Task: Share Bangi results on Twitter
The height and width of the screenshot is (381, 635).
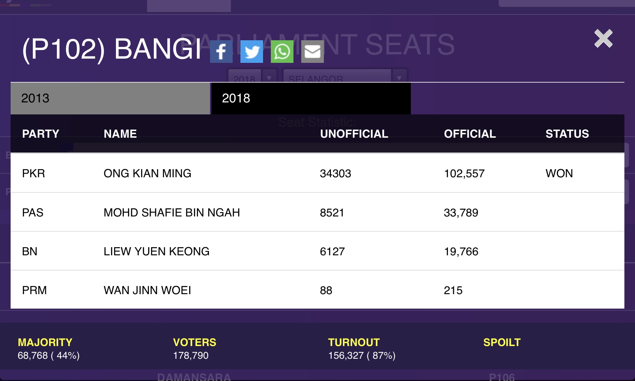Action: pyautogui.click(x=252, y=52)
